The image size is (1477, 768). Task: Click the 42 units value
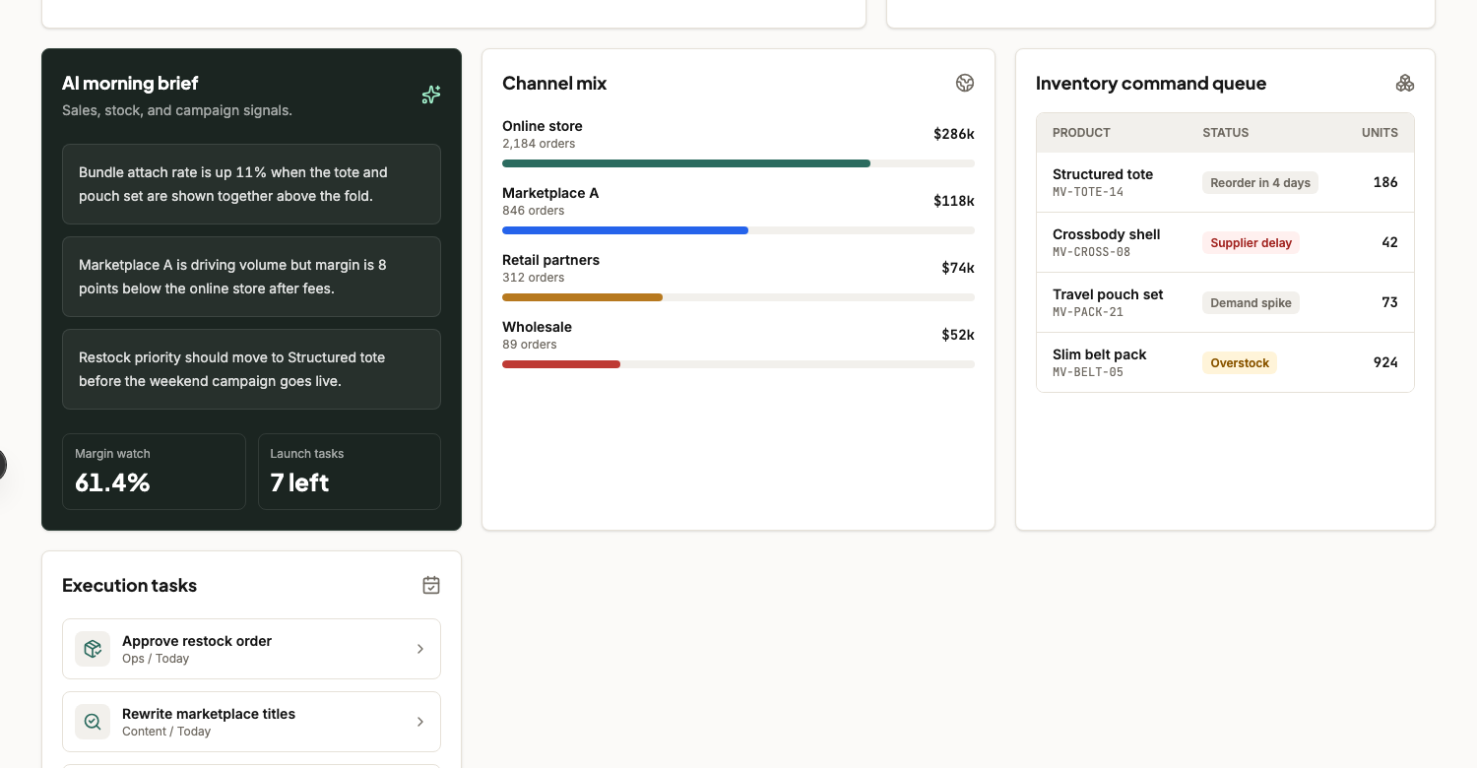pyautogui.click(x=1389, y=242)
